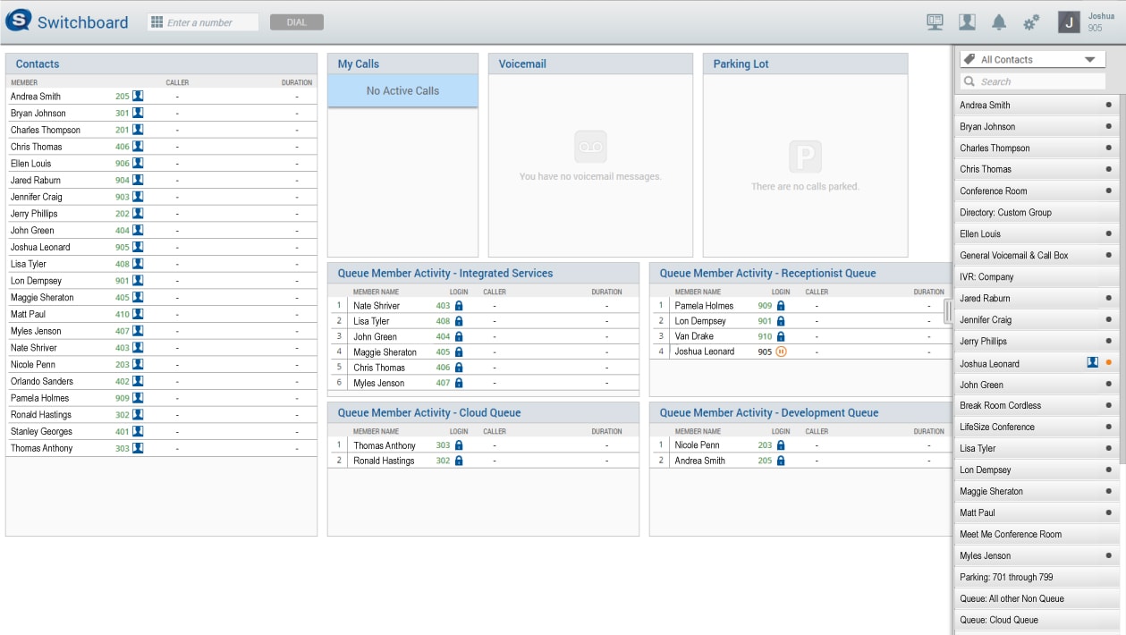This screenshot has height=635, width=1126.
Task: Open the contacts icon in header
Action: pos(967,22)
